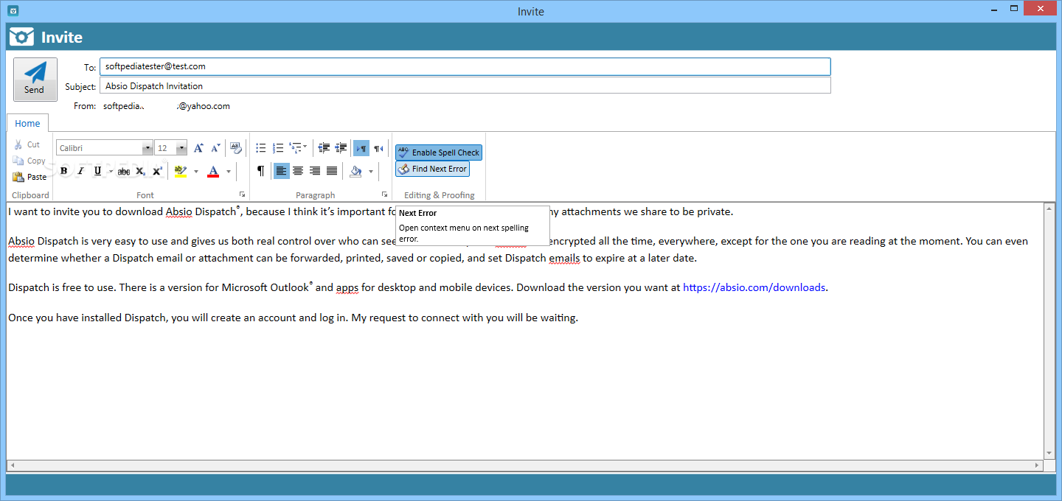Toggle Enable Spell Check
Screen dimensions: 1062x501
439,153
